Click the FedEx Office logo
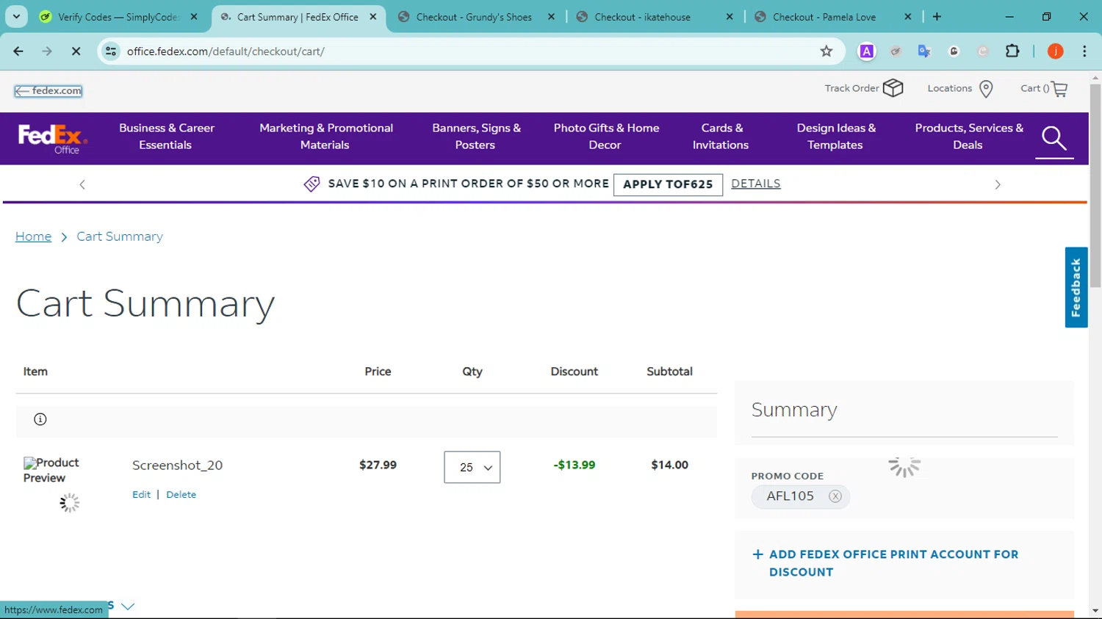 [52, 138]
